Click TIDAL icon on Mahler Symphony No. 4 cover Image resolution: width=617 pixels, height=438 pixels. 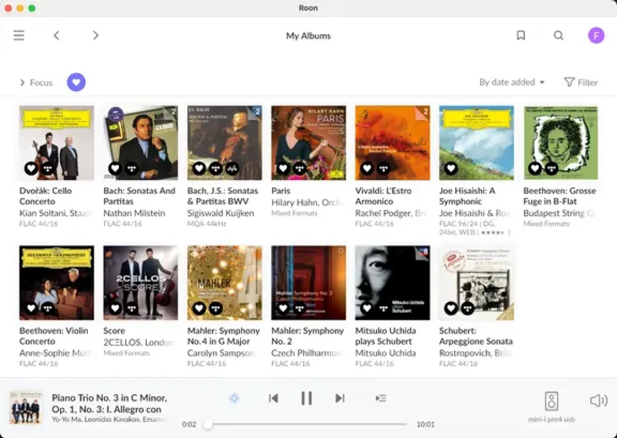click(215, 308)
